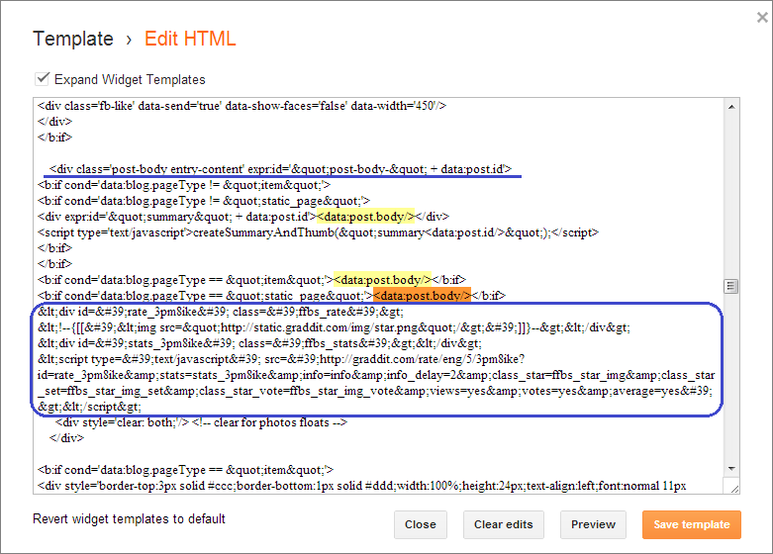Grab the code editor scrollbar thumb
Viewport: 773px width, 554px height.
[731, 286]
